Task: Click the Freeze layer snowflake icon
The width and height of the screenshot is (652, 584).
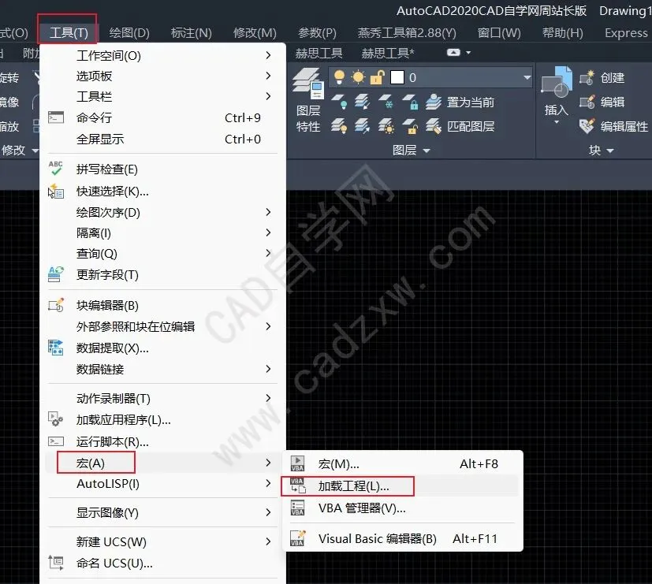Action: (x=386, y=102)
